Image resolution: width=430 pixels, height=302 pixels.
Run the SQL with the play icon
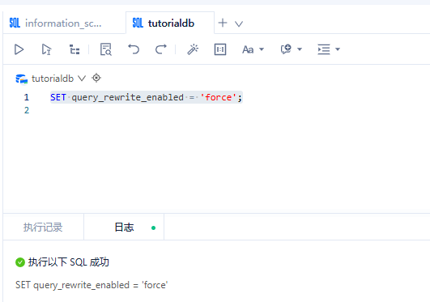coord(19,49)
